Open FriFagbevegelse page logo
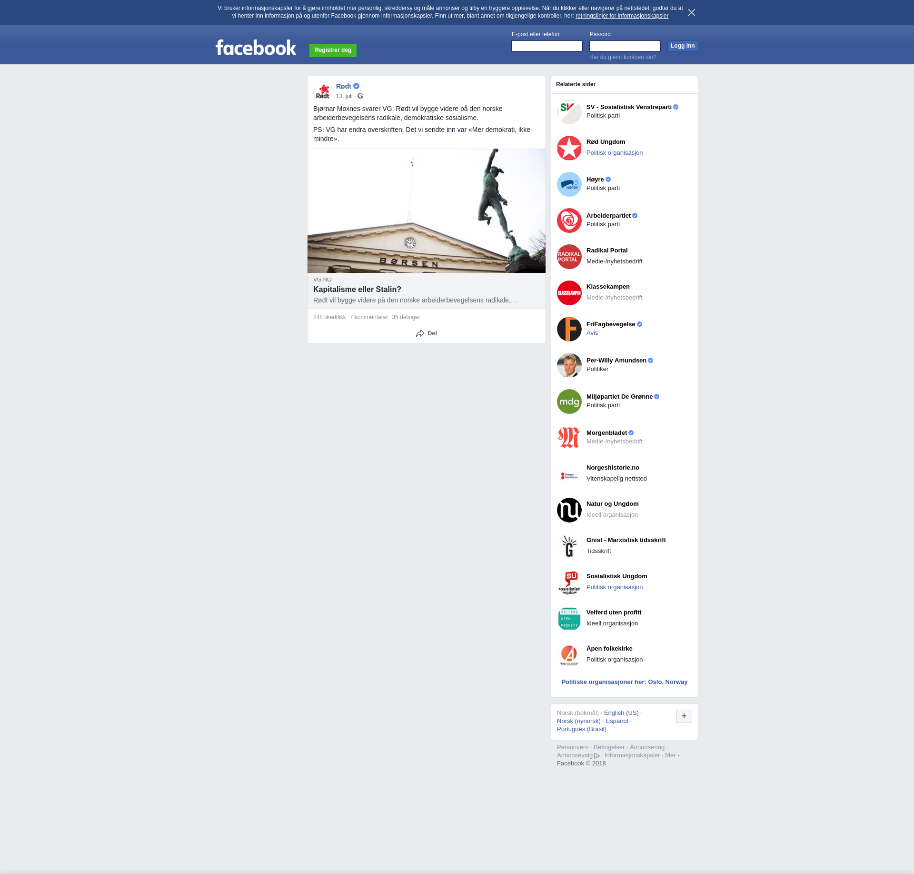Screen dimensions: 914x874 coord(569,329)
